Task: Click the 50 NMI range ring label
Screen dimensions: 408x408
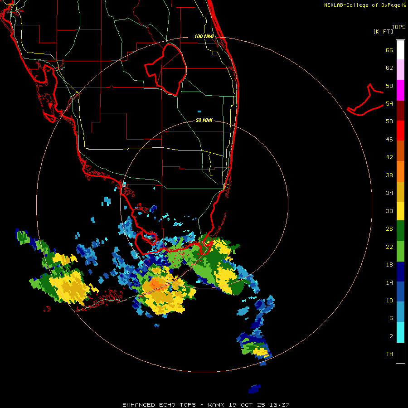Action: (204, 120)
